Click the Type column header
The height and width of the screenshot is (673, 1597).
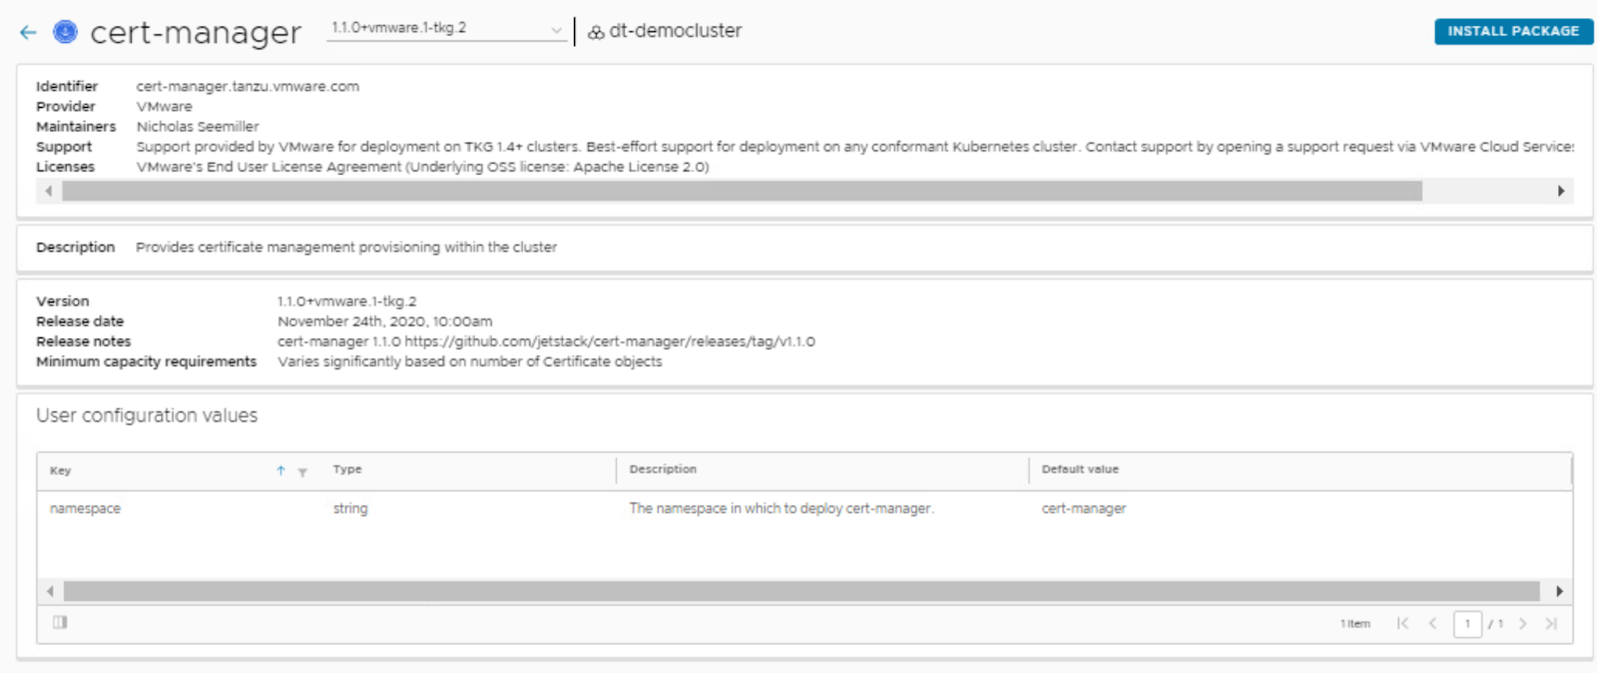[x=347, y=469]
